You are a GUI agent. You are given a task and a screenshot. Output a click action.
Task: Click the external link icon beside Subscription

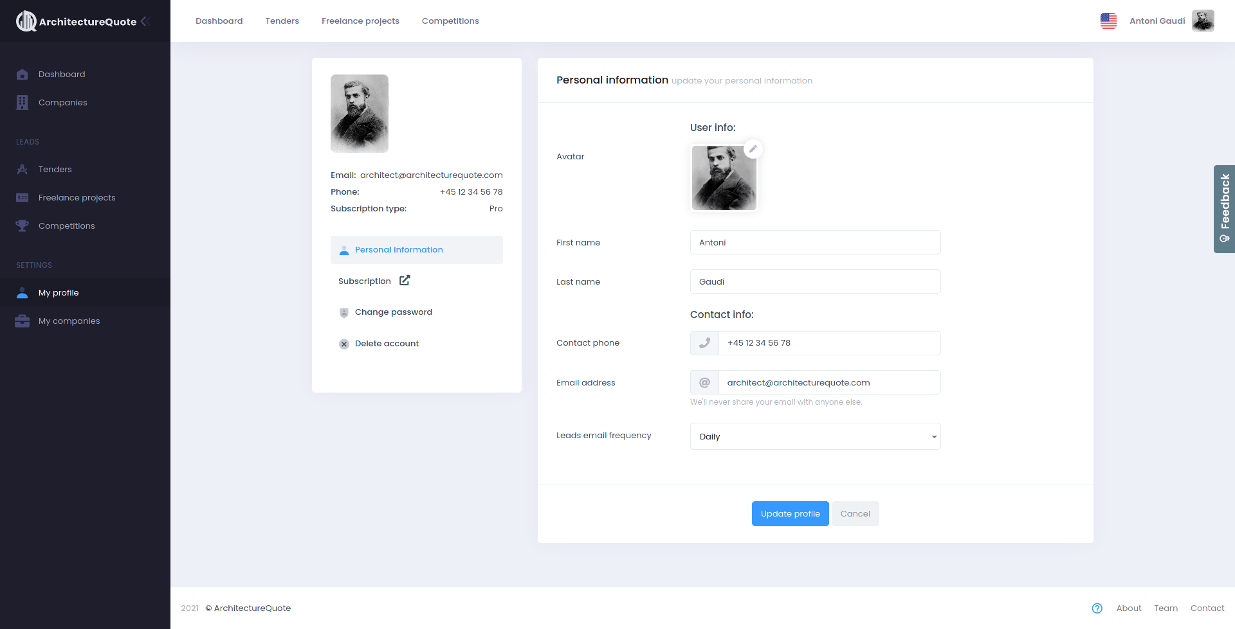click(x=405, y=281)
